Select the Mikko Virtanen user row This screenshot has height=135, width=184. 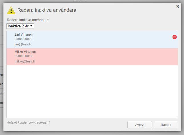tap(92, 57)
